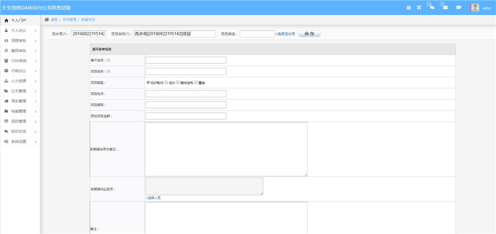The height and width of the screenshot is (234, 496).
Task: Click 新建项目 in the breadcrumb
Action: pyautogui.click(x=88, y=20)
